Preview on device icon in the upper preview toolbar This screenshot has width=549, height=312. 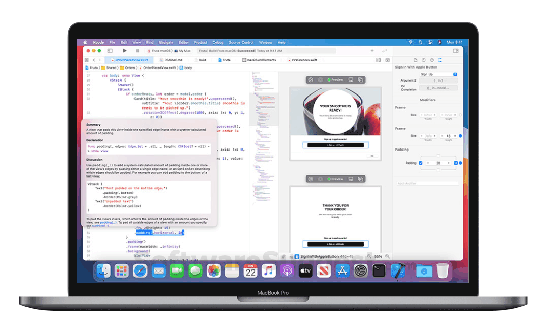(351, 80)
